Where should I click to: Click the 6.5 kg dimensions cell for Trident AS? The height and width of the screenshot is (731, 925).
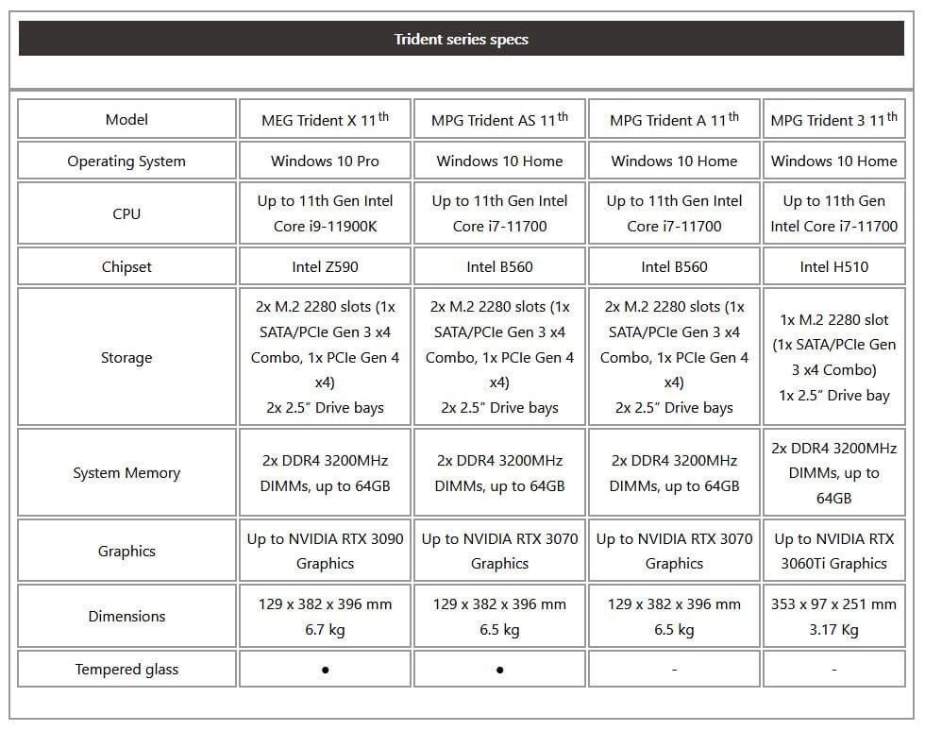499,616
